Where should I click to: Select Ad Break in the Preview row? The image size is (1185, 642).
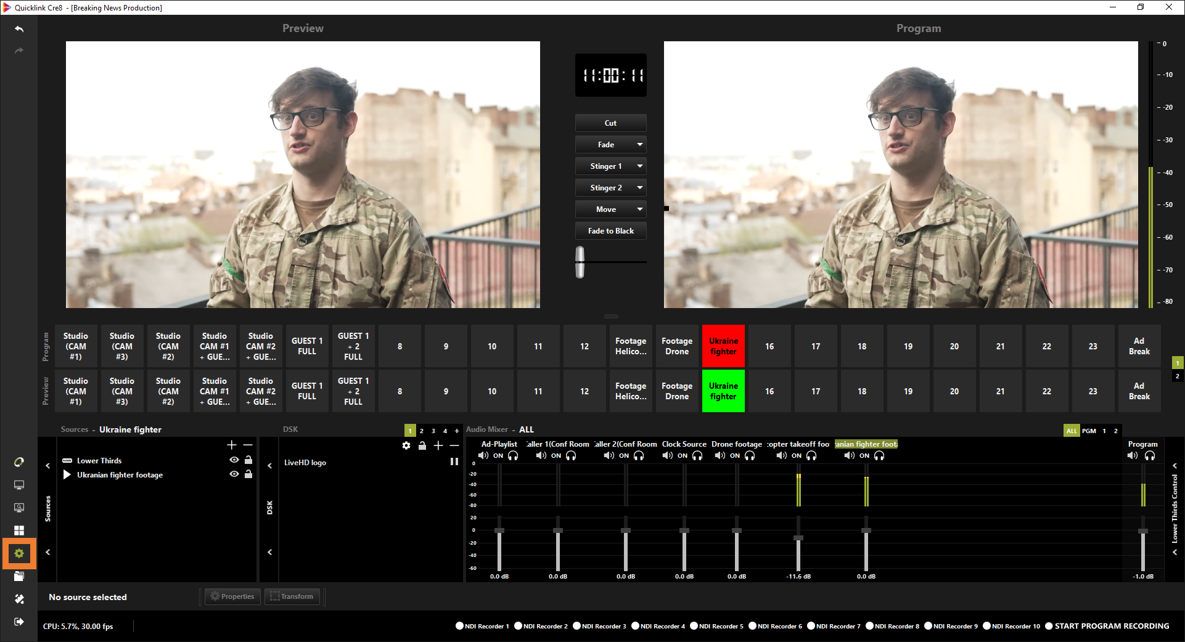pyautogui.click(x=1139, y=391)
